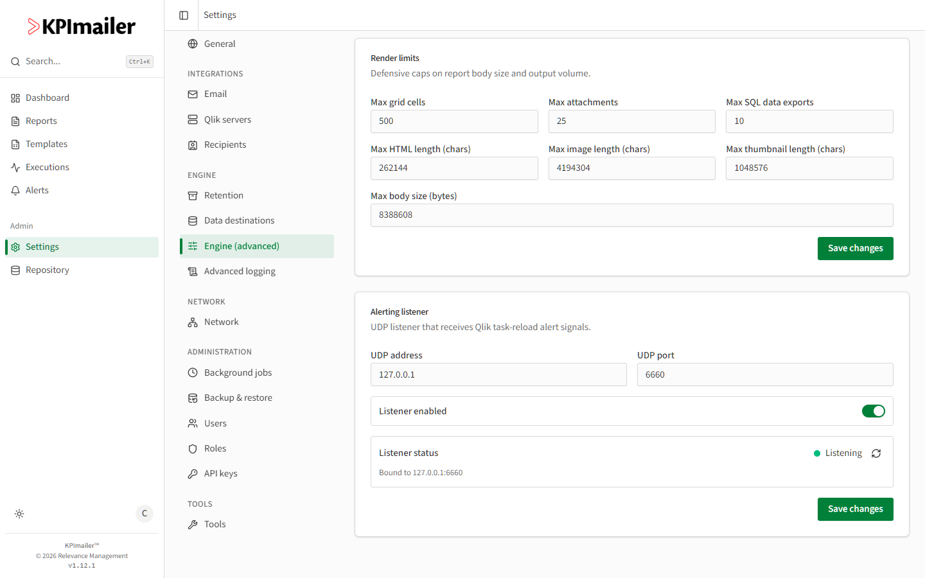The image size is (925, 578).
Task: Open the Retention settings
Action: tap(257, 196)
